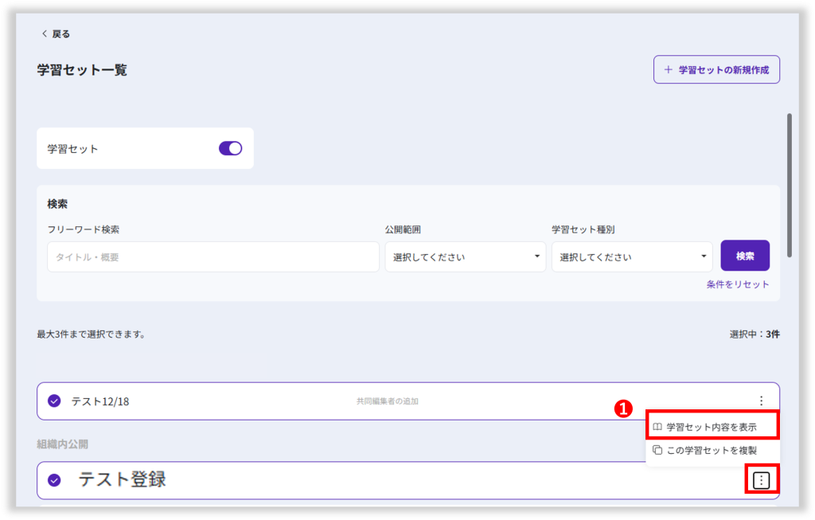This screenshot has width=815, height=520.
Task: Click the plus icon in 学習セットの新規作成
Action: (x=669, y=70)
